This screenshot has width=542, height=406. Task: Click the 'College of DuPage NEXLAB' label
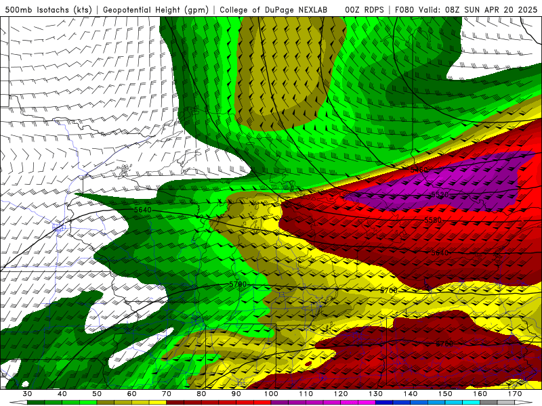tap(274, 9)
